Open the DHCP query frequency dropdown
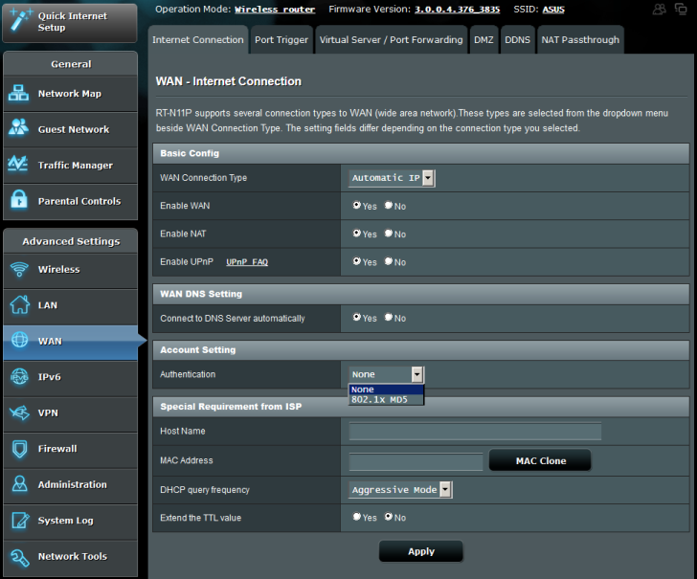The width and height of the screenshot is (697, 579). (x=400, y=490)
